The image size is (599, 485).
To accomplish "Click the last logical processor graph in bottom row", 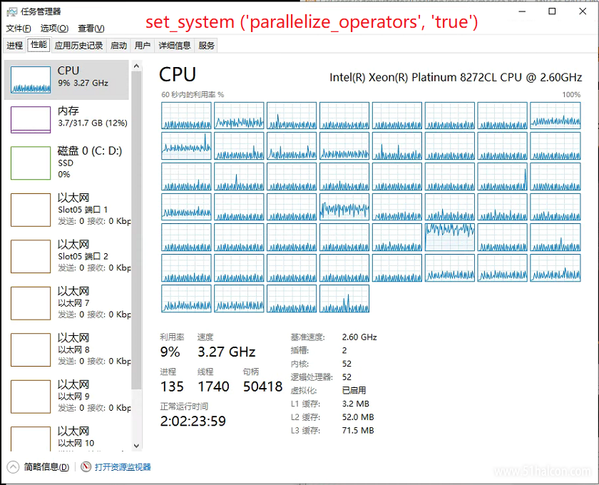I will tap(344, 299).
